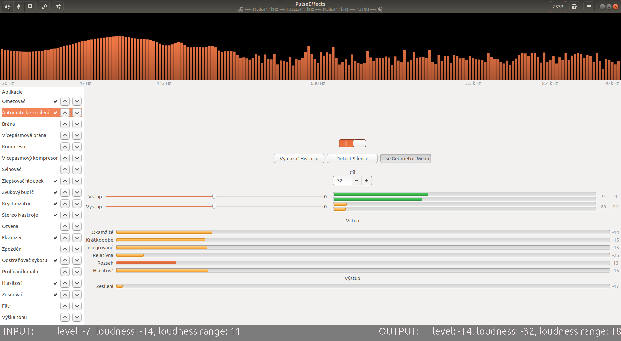Decrease Cíl target value with minus

357,181
